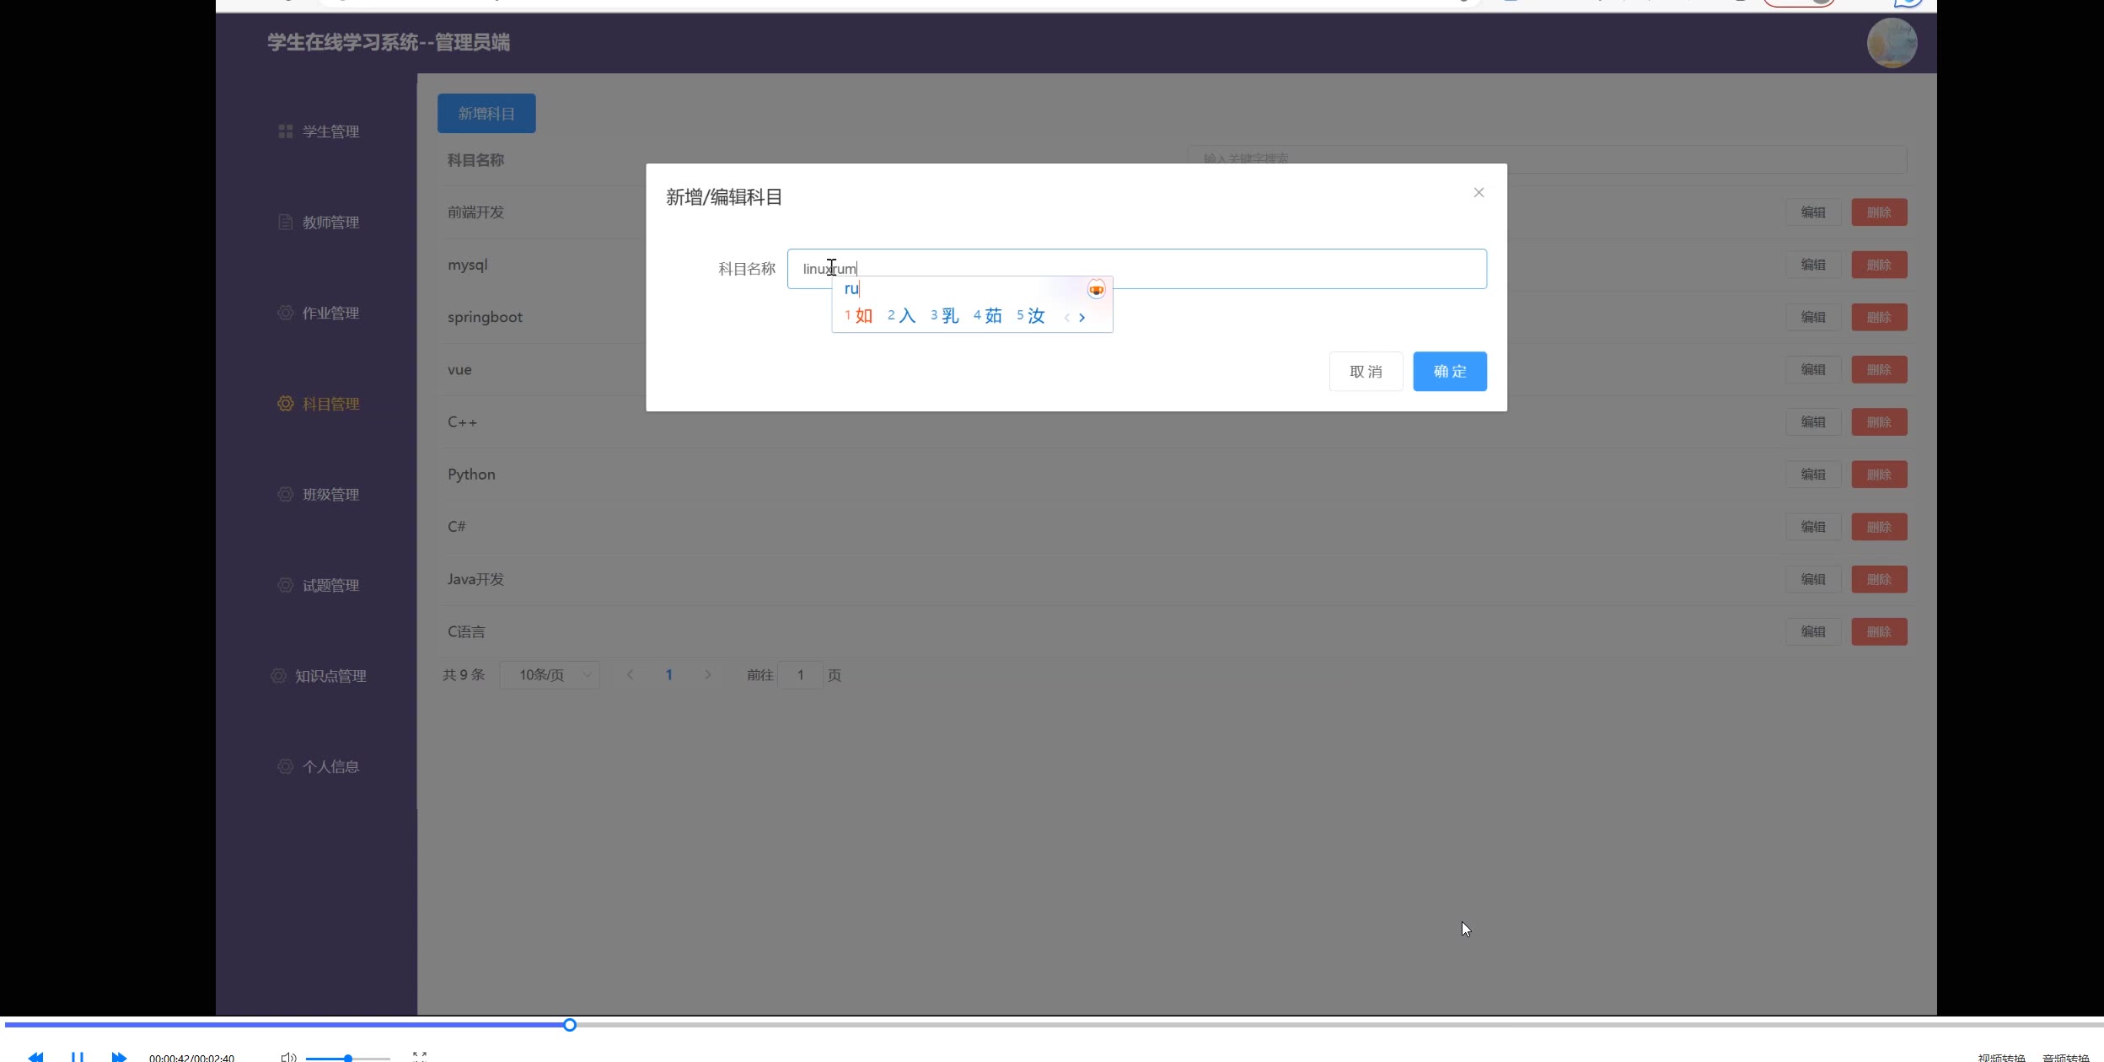Click the 取消 button in dialog
The height and width of the screenshot is (1062, 2104).
[x=1366, y=372]
